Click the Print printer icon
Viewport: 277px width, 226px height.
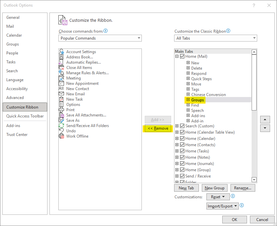point(61,110)
